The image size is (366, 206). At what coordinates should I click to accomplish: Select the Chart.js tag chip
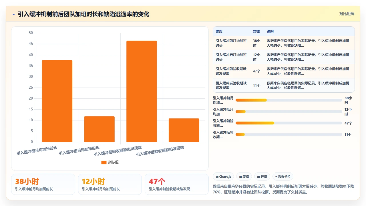coord(223,177)
